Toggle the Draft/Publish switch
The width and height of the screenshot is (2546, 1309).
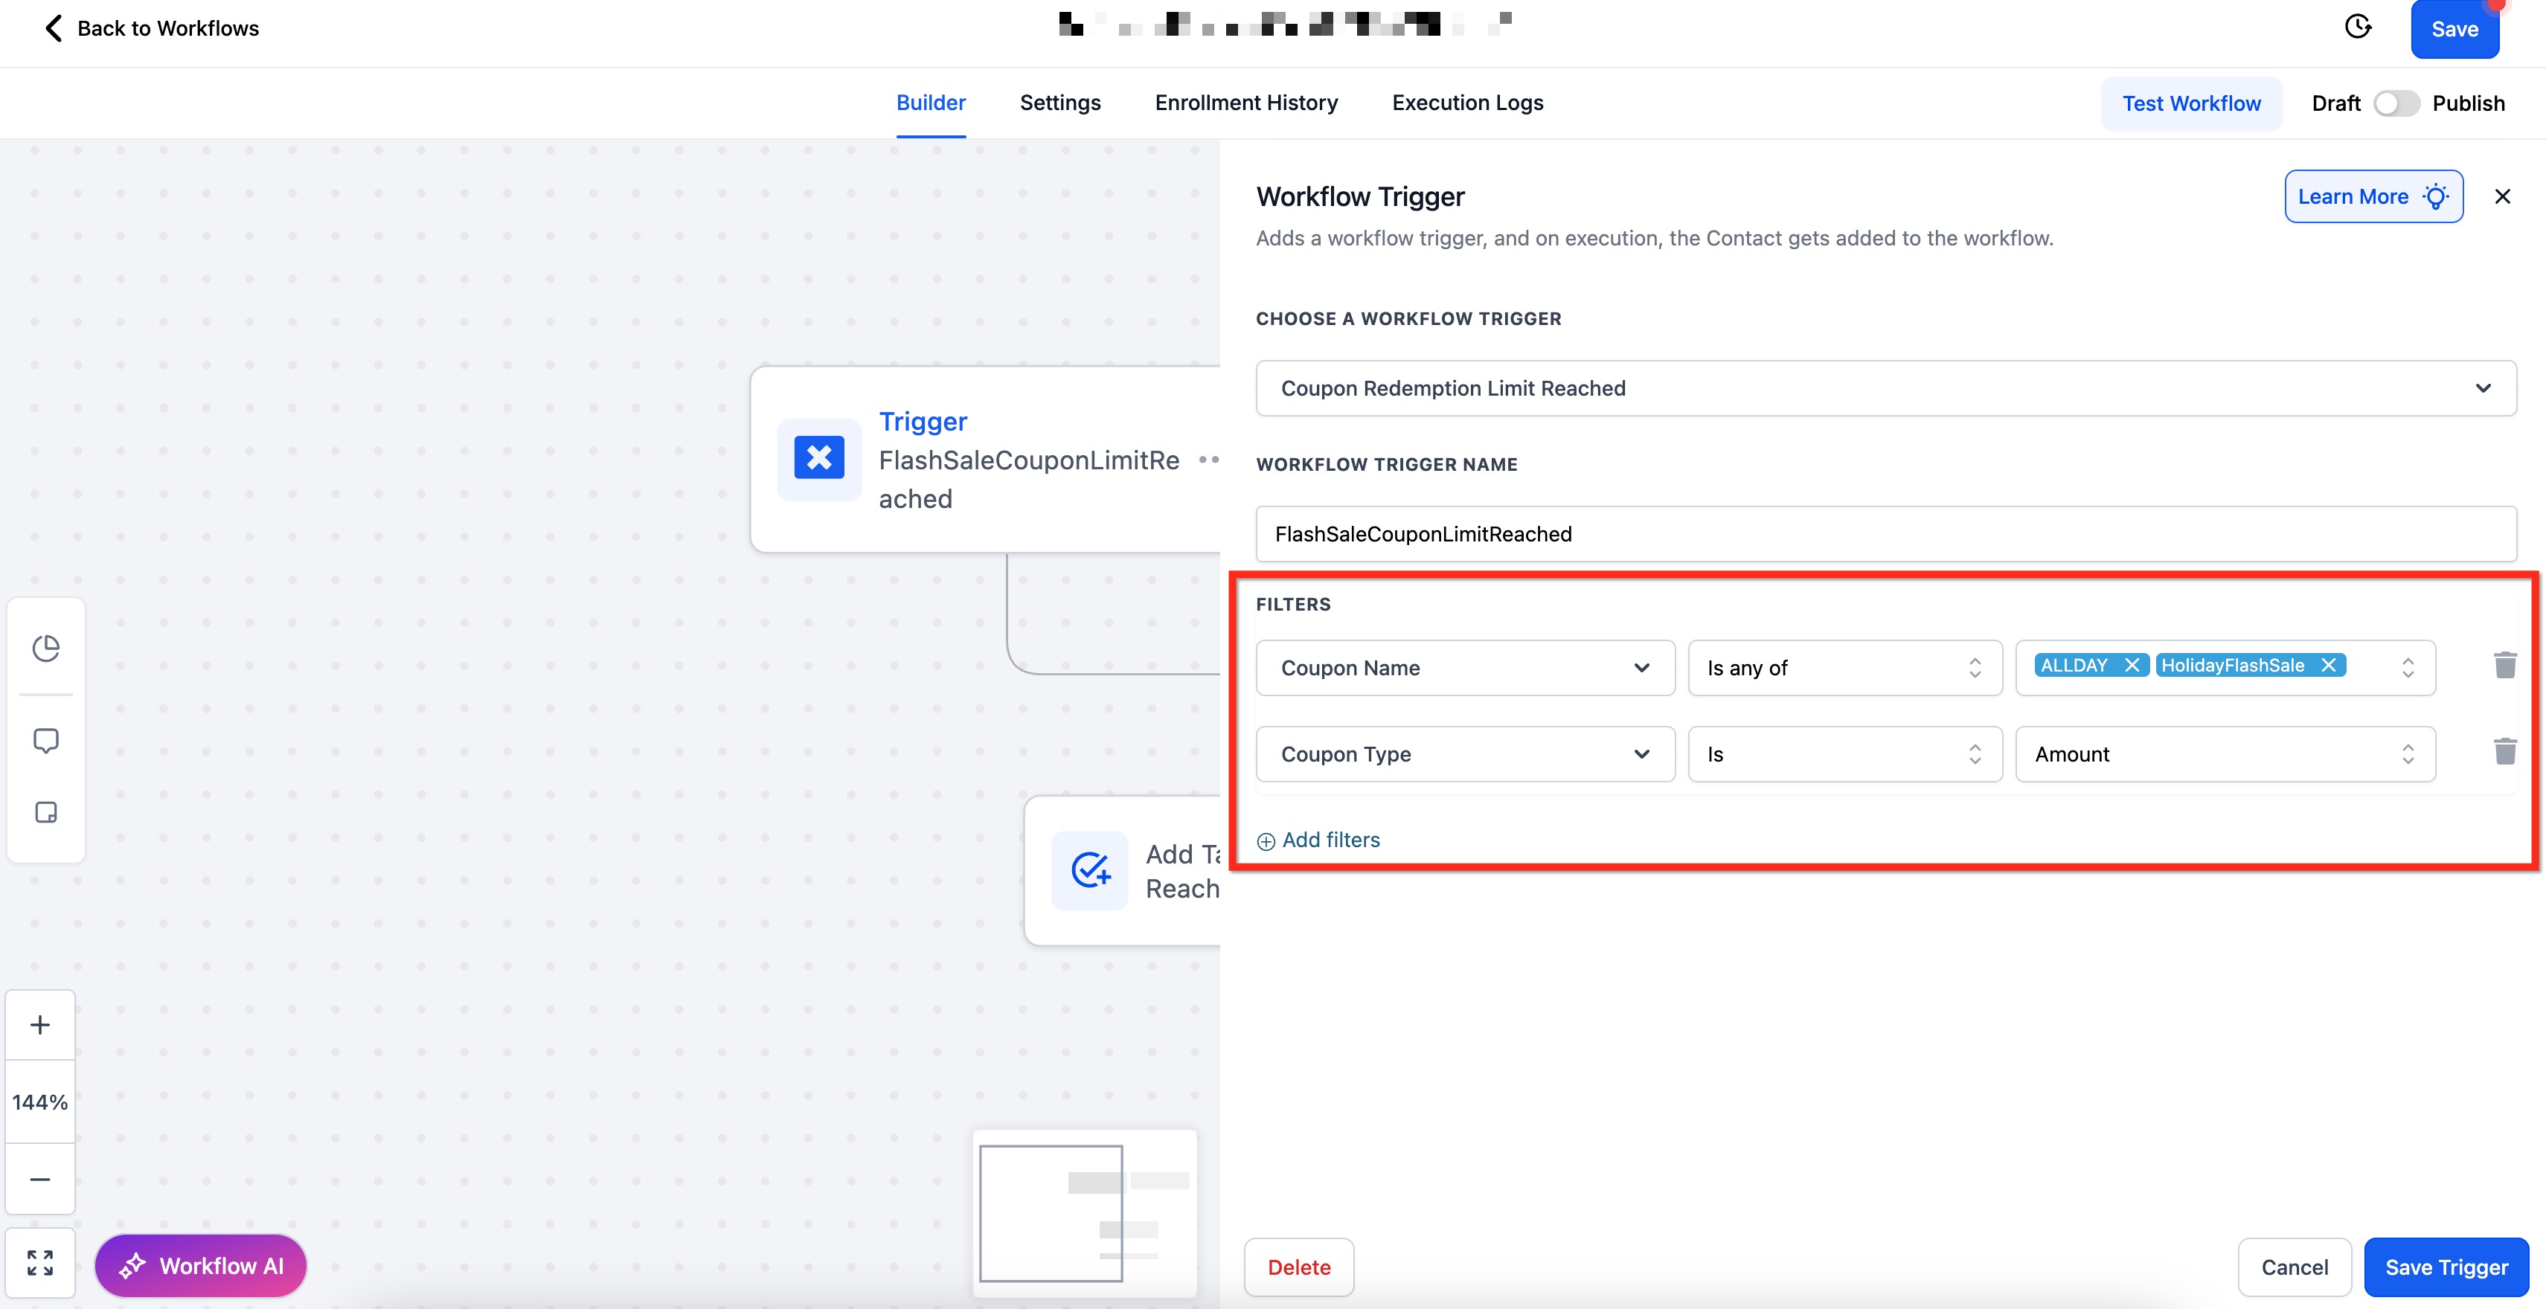[2396, 103]
